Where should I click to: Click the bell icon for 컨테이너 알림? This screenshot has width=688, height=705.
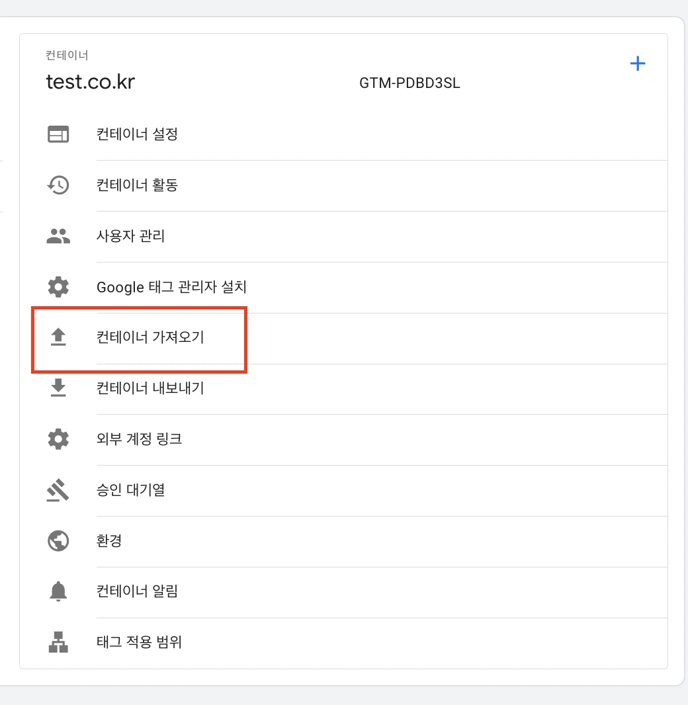58,591
